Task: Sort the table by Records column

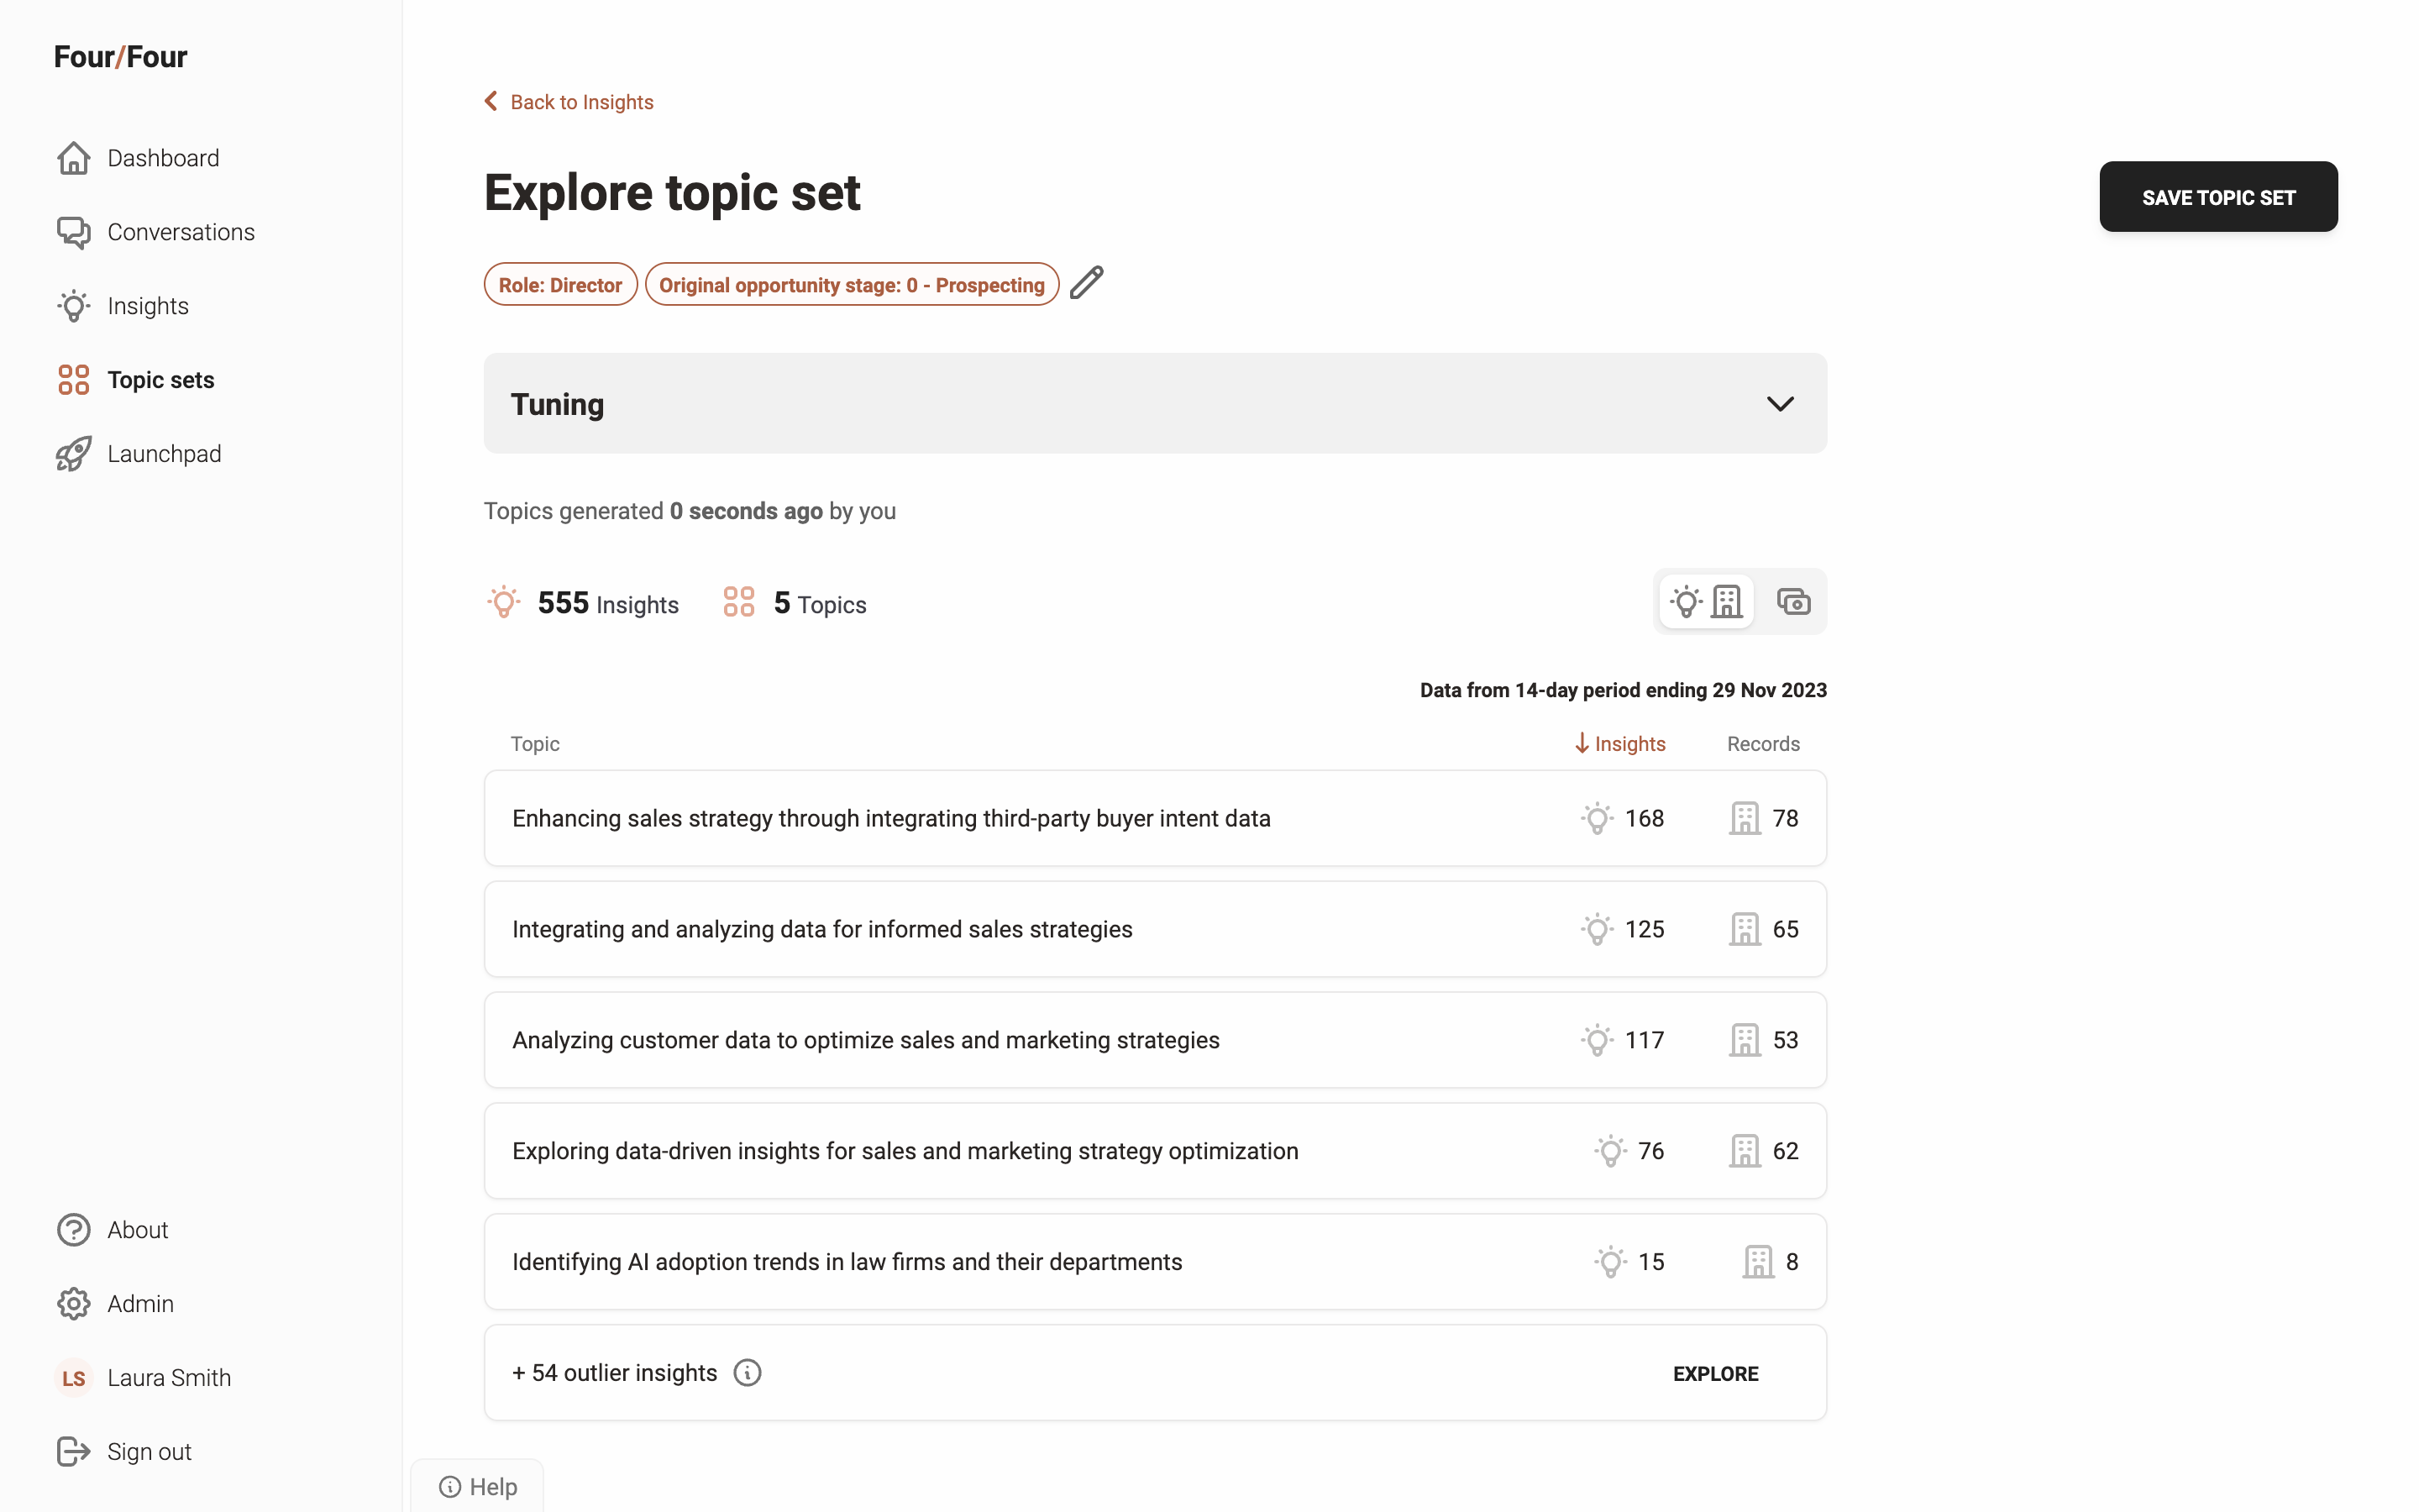Action: coord(1762,744)
